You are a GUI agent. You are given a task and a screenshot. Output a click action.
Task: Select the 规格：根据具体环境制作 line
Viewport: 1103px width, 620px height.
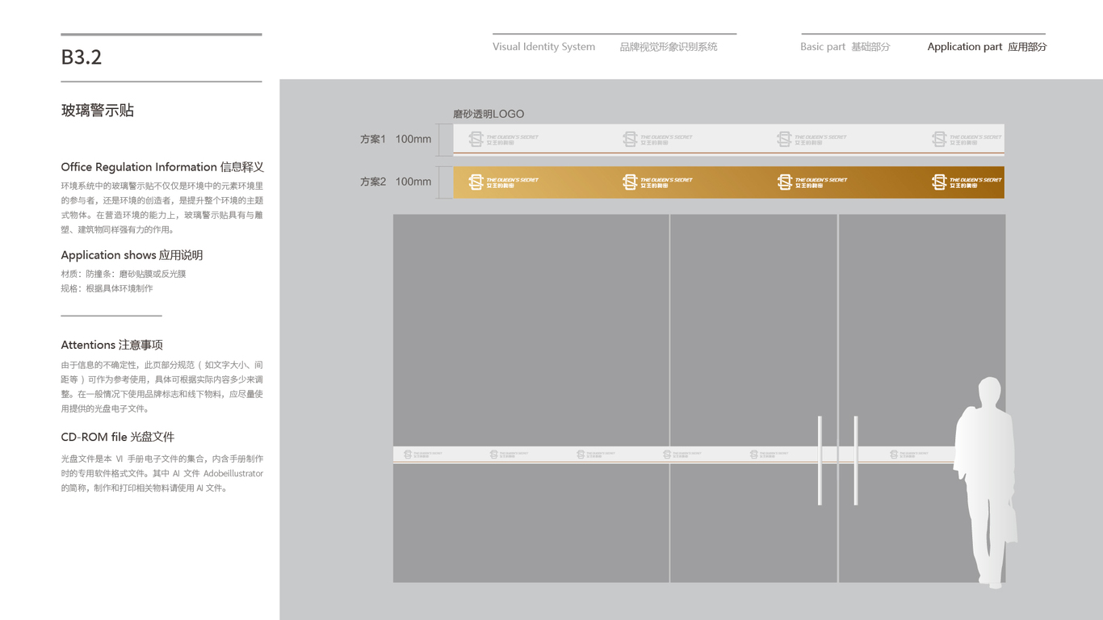click(107, 288)
